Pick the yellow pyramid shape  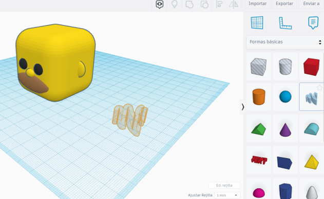click(x=312, y=162)
